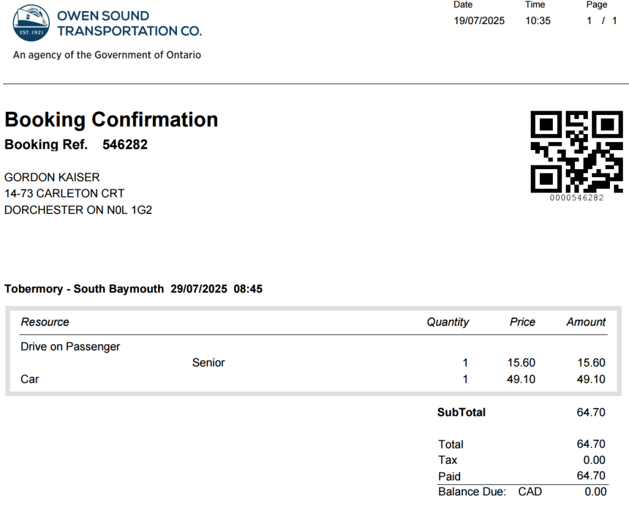Image resolution: width=629 pixels, height=510 pixels.
Task: Click the Balance Due label
Action: coord(472,492)
